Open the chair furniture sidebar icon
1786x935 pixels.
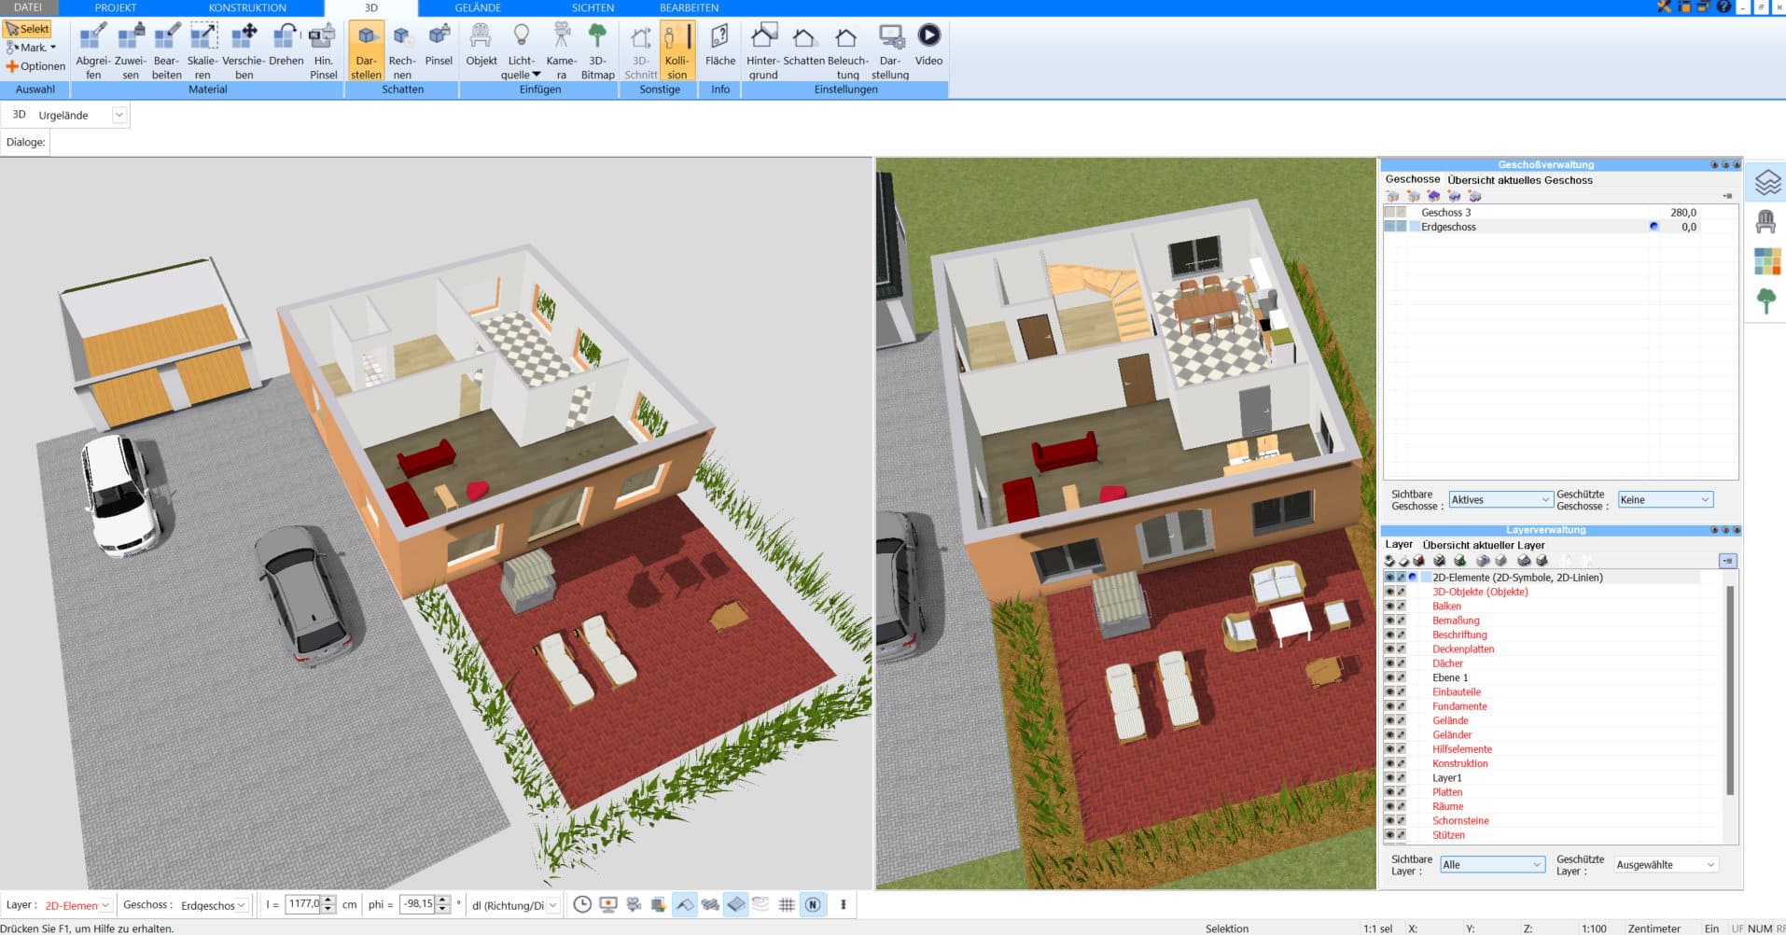pyautogui.click(x=1765, y=222)
